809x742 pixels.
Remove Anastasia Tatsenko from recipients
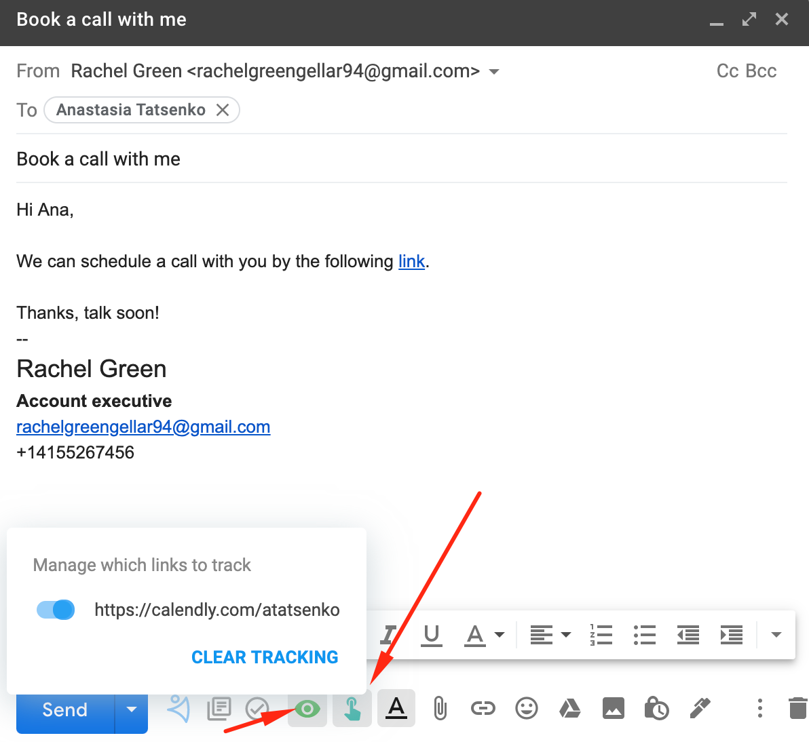pos(223,109)
